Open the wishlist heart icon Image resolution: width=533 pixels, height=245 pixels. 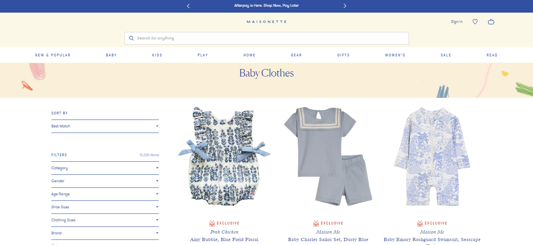475,22
